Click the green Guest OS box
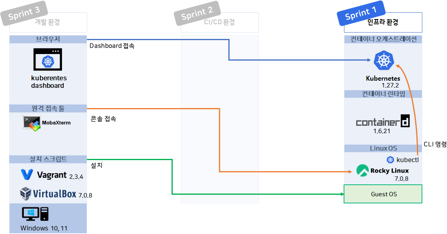This screenshot has height=234, width=447. coord(383,194)
